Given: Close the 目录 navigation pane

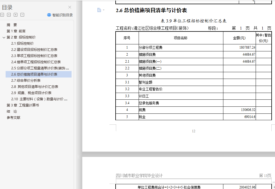Looking at the screenshot, I should [x=70, y=7].
